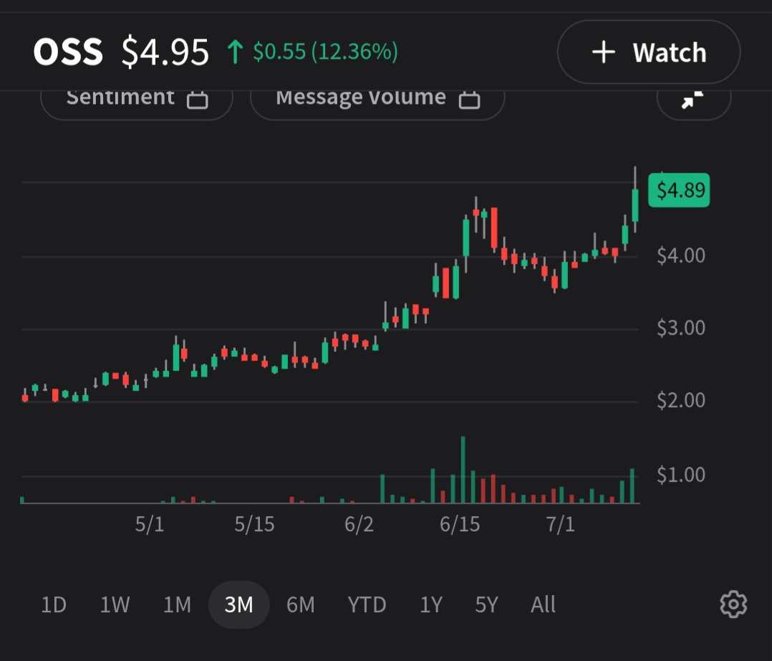
Task: Tap the green up arrow price indicator
Action: click(x=236, y=52)
